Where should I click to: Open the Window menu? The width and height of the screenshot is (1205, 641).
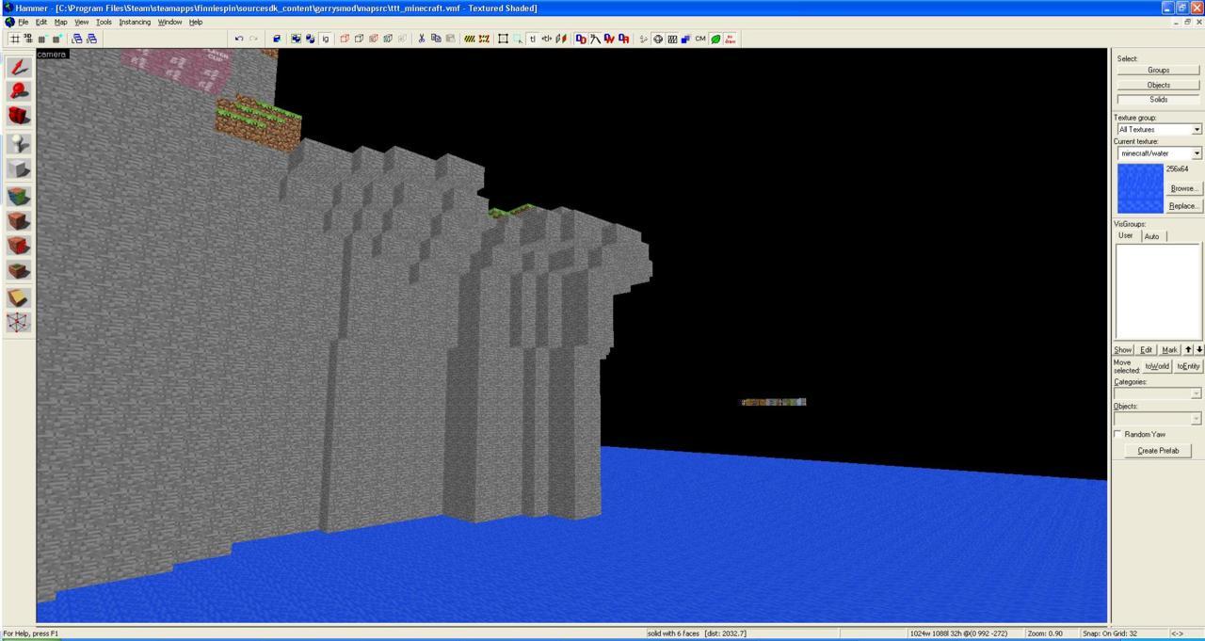(x=169, y=22)
